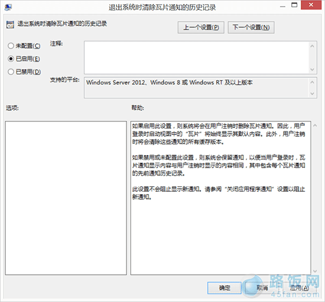Click the help paragraph starting '如果禁用或未配置此设置'
Image resolution: width=325 pixels, height=302 pixels.
[x=219, y=165]
